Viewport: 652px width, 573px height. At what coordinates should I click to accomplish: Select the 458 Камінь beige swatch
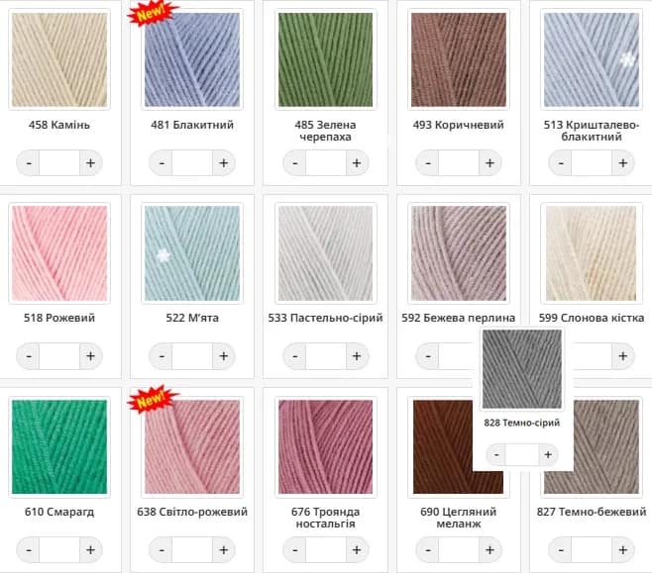(59, 59)
